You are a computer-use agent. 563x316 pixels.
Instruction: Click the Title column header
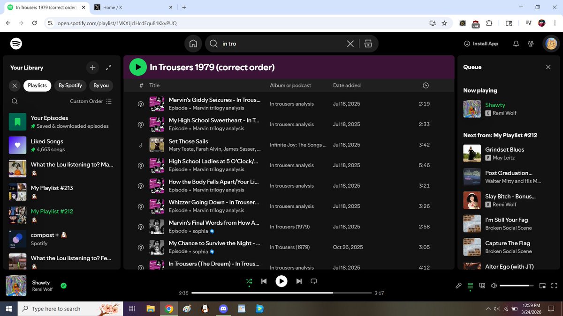[x=154, y=86]
